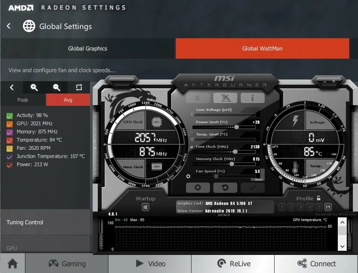
Task: Reset the WattMan graph view icon
Action: (x=79, y=87)
